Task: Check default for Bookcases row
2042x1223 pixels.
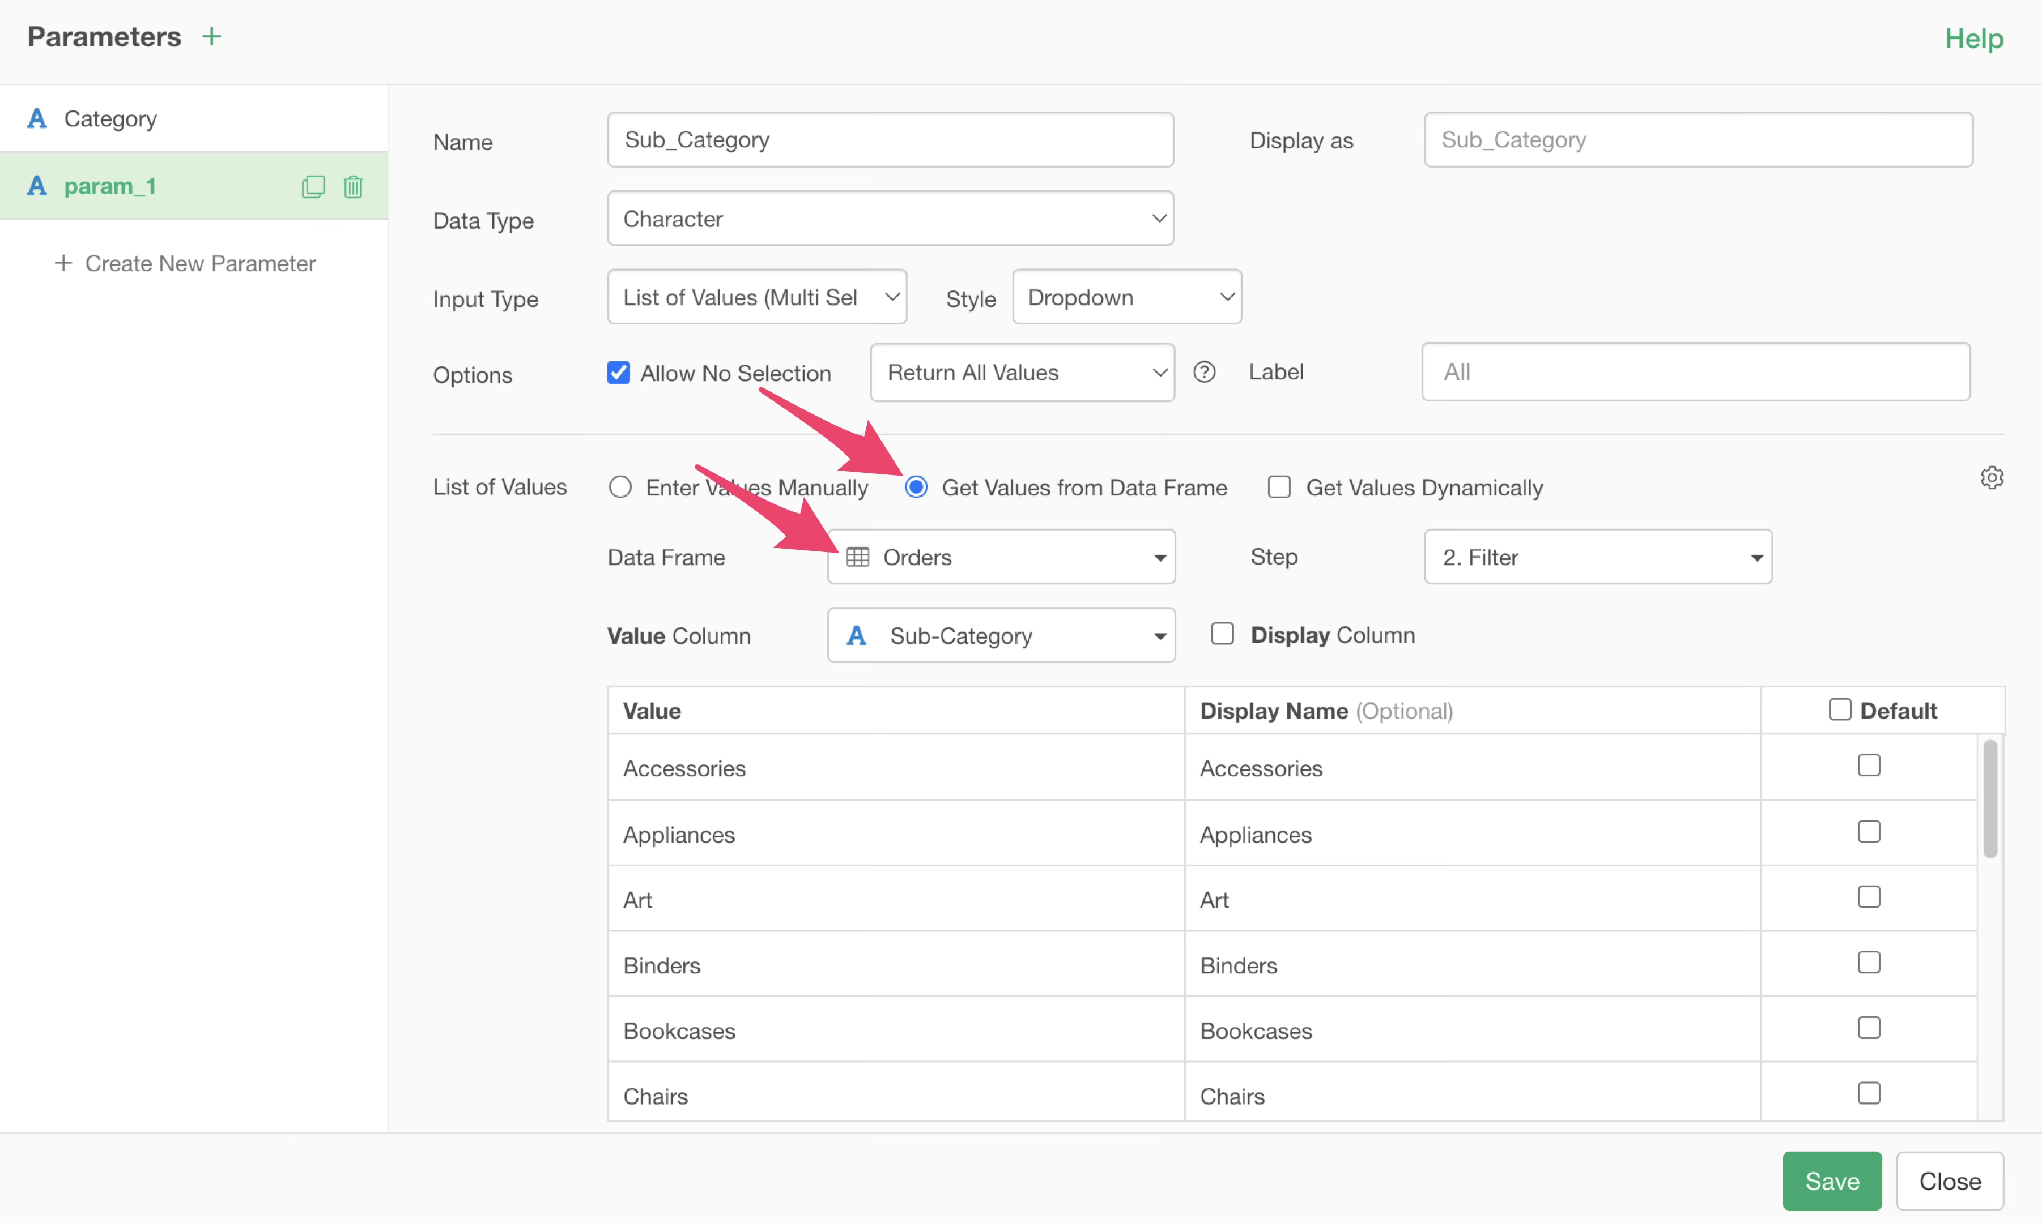Action: (x=1869, y=1028)
